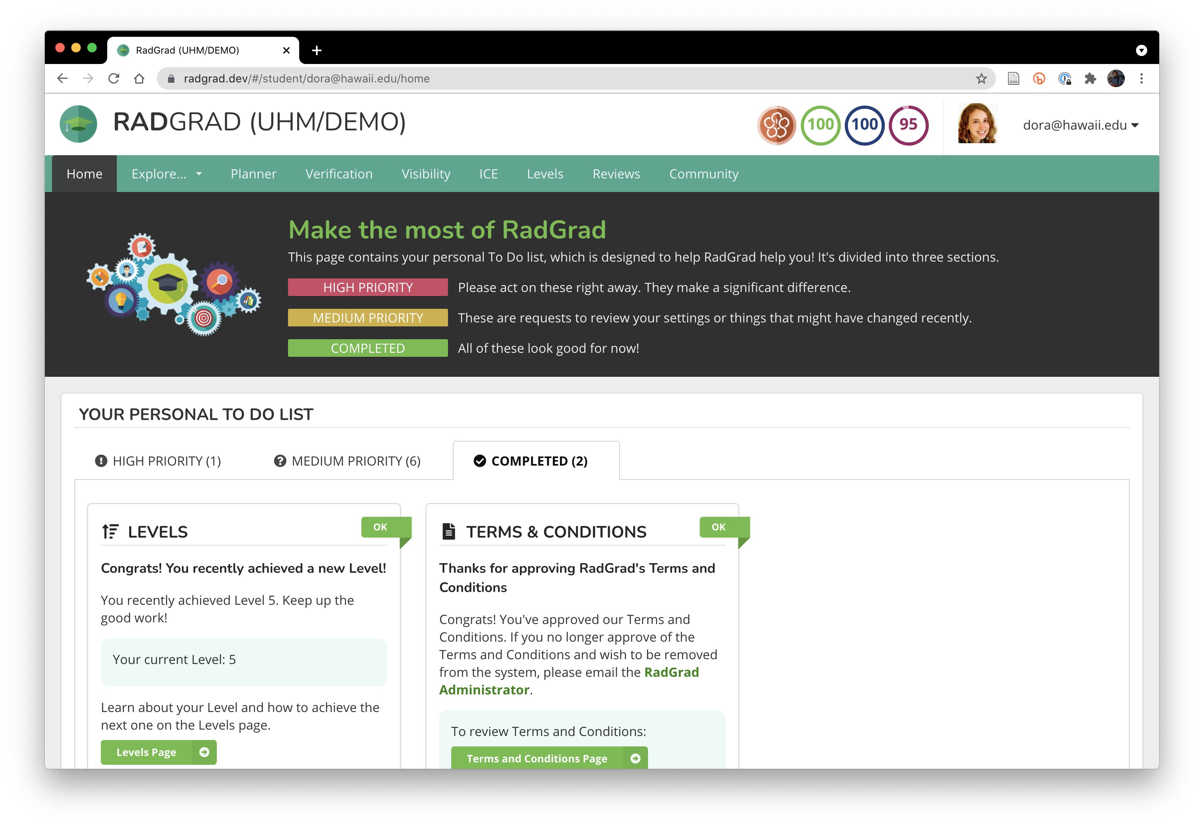Click the arrow icon on Levels Page button
This screenshot has width=1204, height=828.
tap(204, 752)
